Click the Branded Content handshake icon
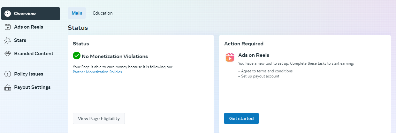This screenshot has width=396, height=133. pyautogui.click(x=8, y=54)
